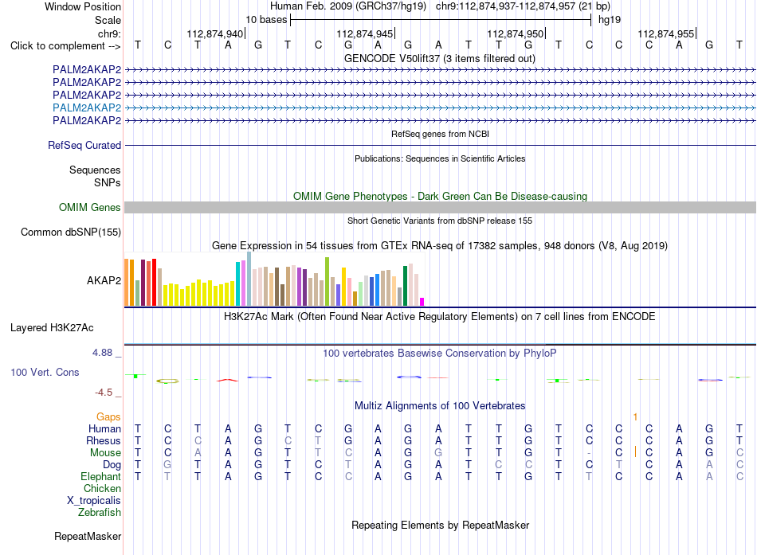Click the 112,874,955 coordinate label
Image resolution: width=757 pixels, height=555 pixels.
[665, 33]
